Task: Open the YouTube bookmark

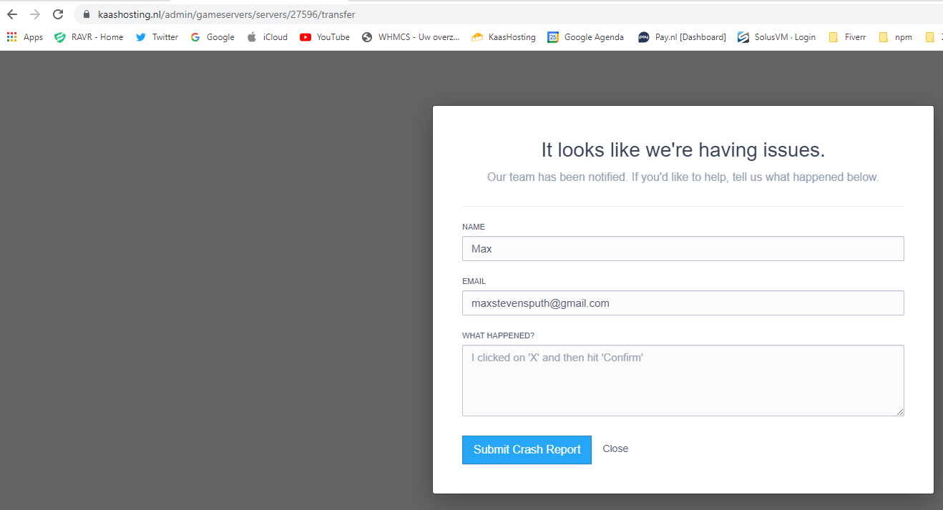Action: tap(325, 37)
